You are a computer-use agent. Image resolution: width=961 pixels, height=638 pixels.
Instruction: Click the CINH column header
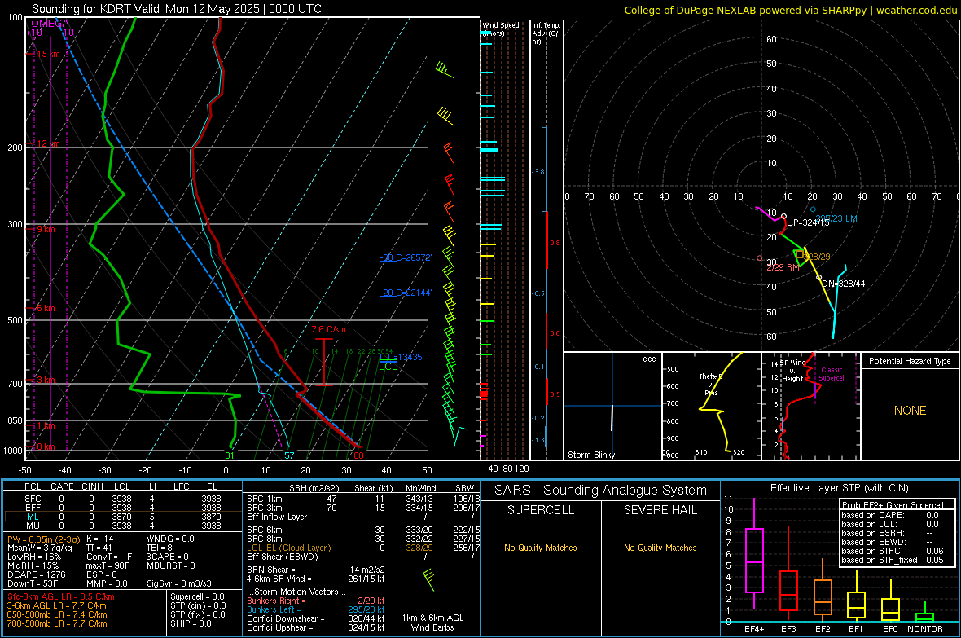[92, 486]
